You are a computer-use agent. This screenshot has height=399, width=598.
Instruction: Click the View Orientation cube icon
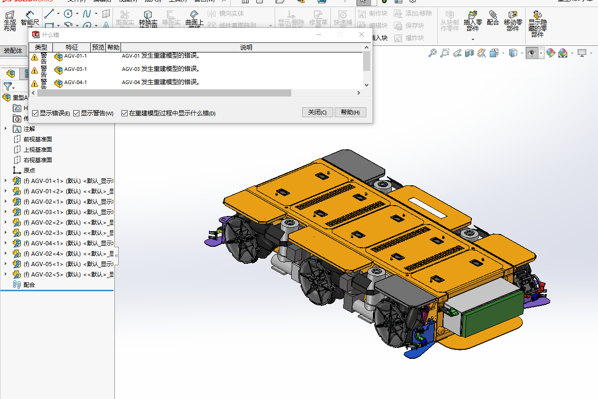click(x=494, y=53)
